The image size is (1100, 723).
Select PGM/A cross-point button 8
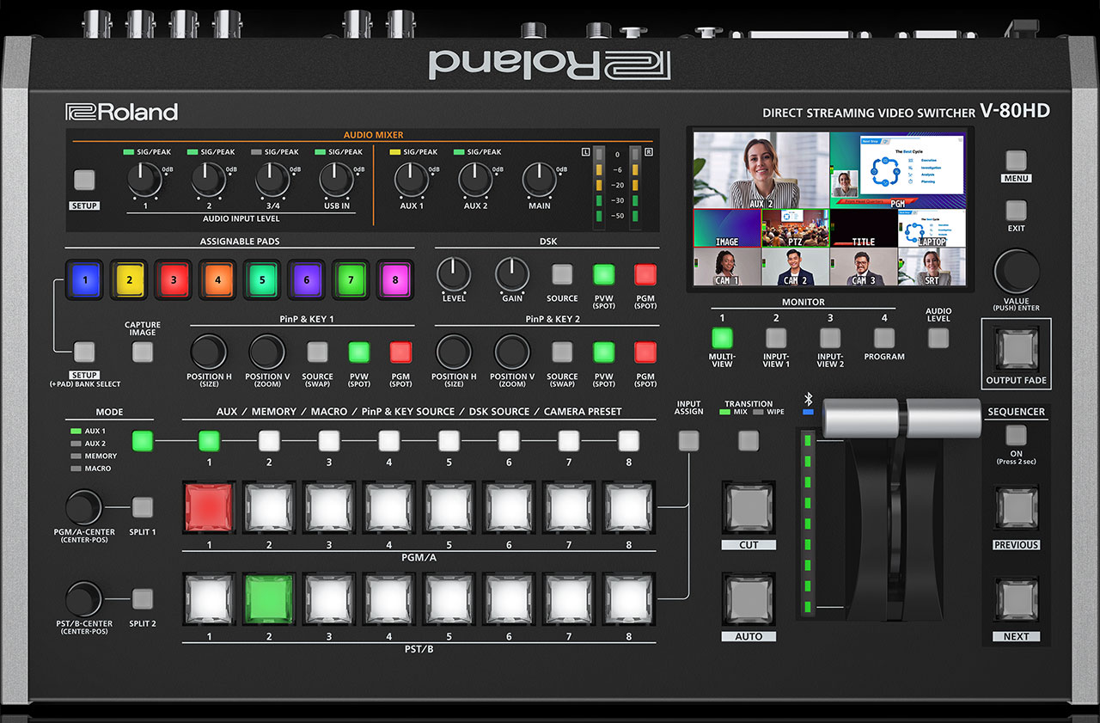629,507
